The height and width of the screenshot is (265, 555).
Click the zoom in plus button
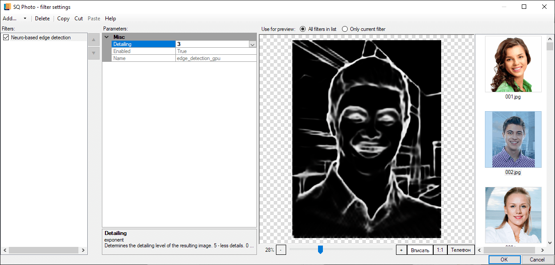click(x=401, y=250)
